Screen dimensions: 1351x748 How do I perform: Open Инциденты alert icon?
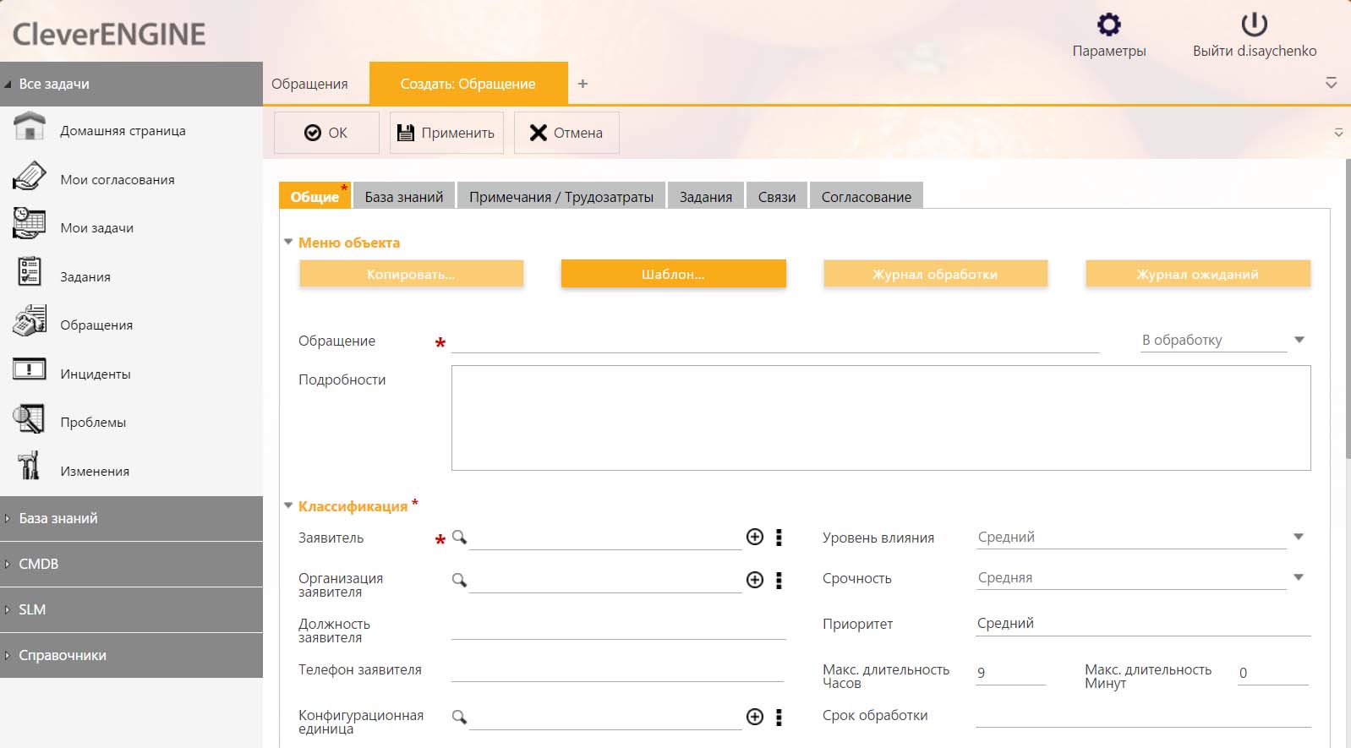coord(30,369)
